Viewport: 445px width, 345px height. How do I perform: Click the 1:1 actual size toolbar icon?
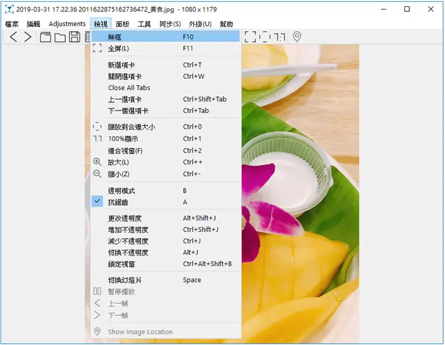tap(280, 37)
